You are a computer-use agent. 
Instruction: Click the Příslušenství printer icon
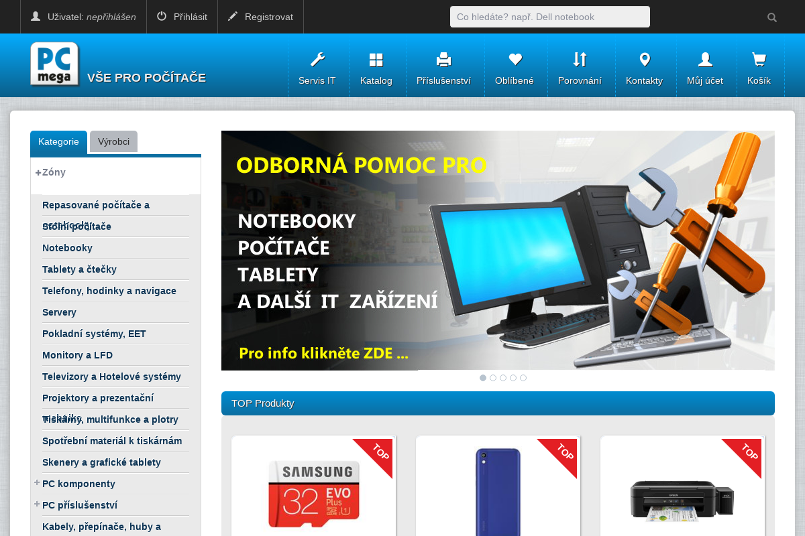click(444, 59)
